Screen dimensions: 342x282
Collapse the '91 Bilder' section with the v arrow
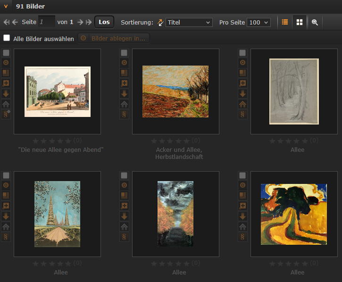click(x=6, y=7)
